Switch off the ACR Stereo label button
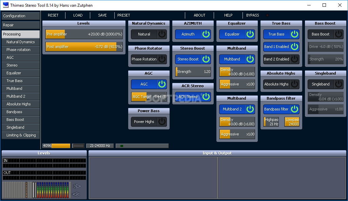 tap(188, 97)
